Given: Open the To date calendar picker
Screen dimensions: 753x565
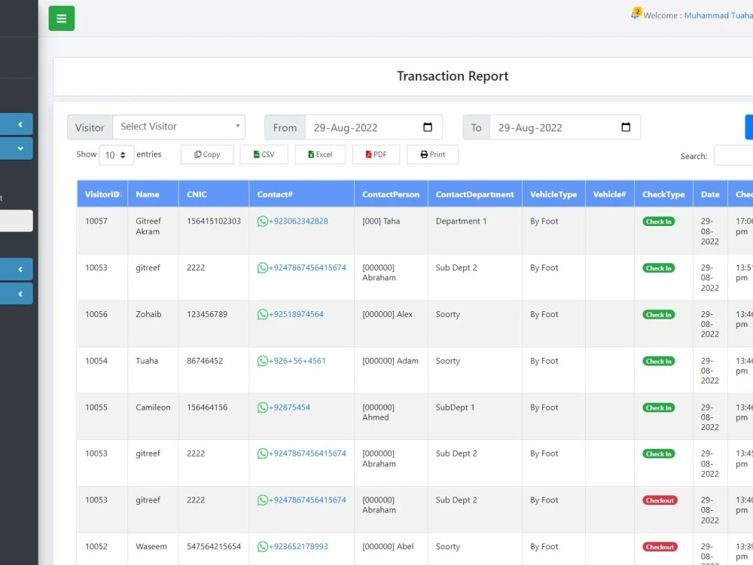Looking at the screenshot, I should click(x=625, y=127).
